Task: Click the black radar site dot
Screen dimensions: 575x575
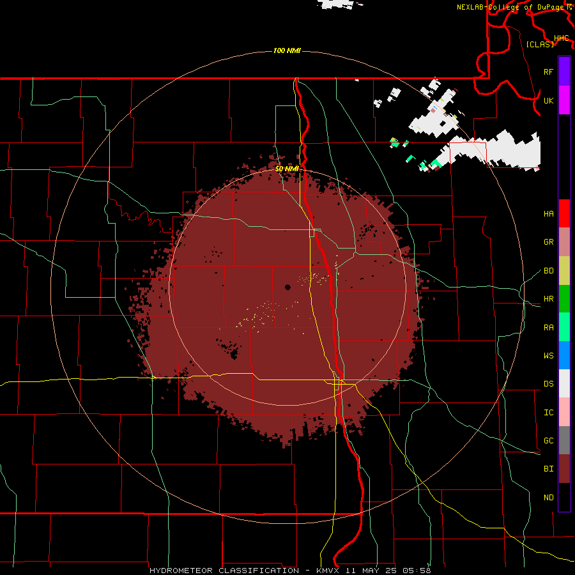Action: tap(288, 287)
